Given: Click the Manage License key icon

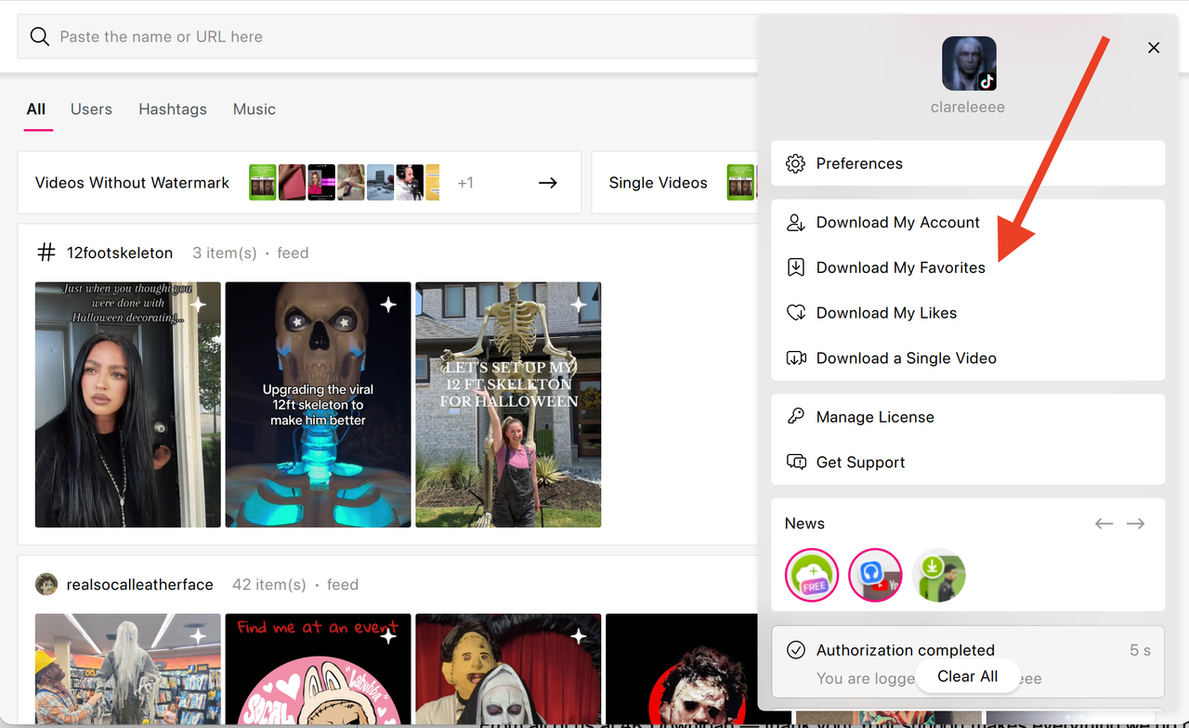Looking at the screenshot, I should click(796, 417).
